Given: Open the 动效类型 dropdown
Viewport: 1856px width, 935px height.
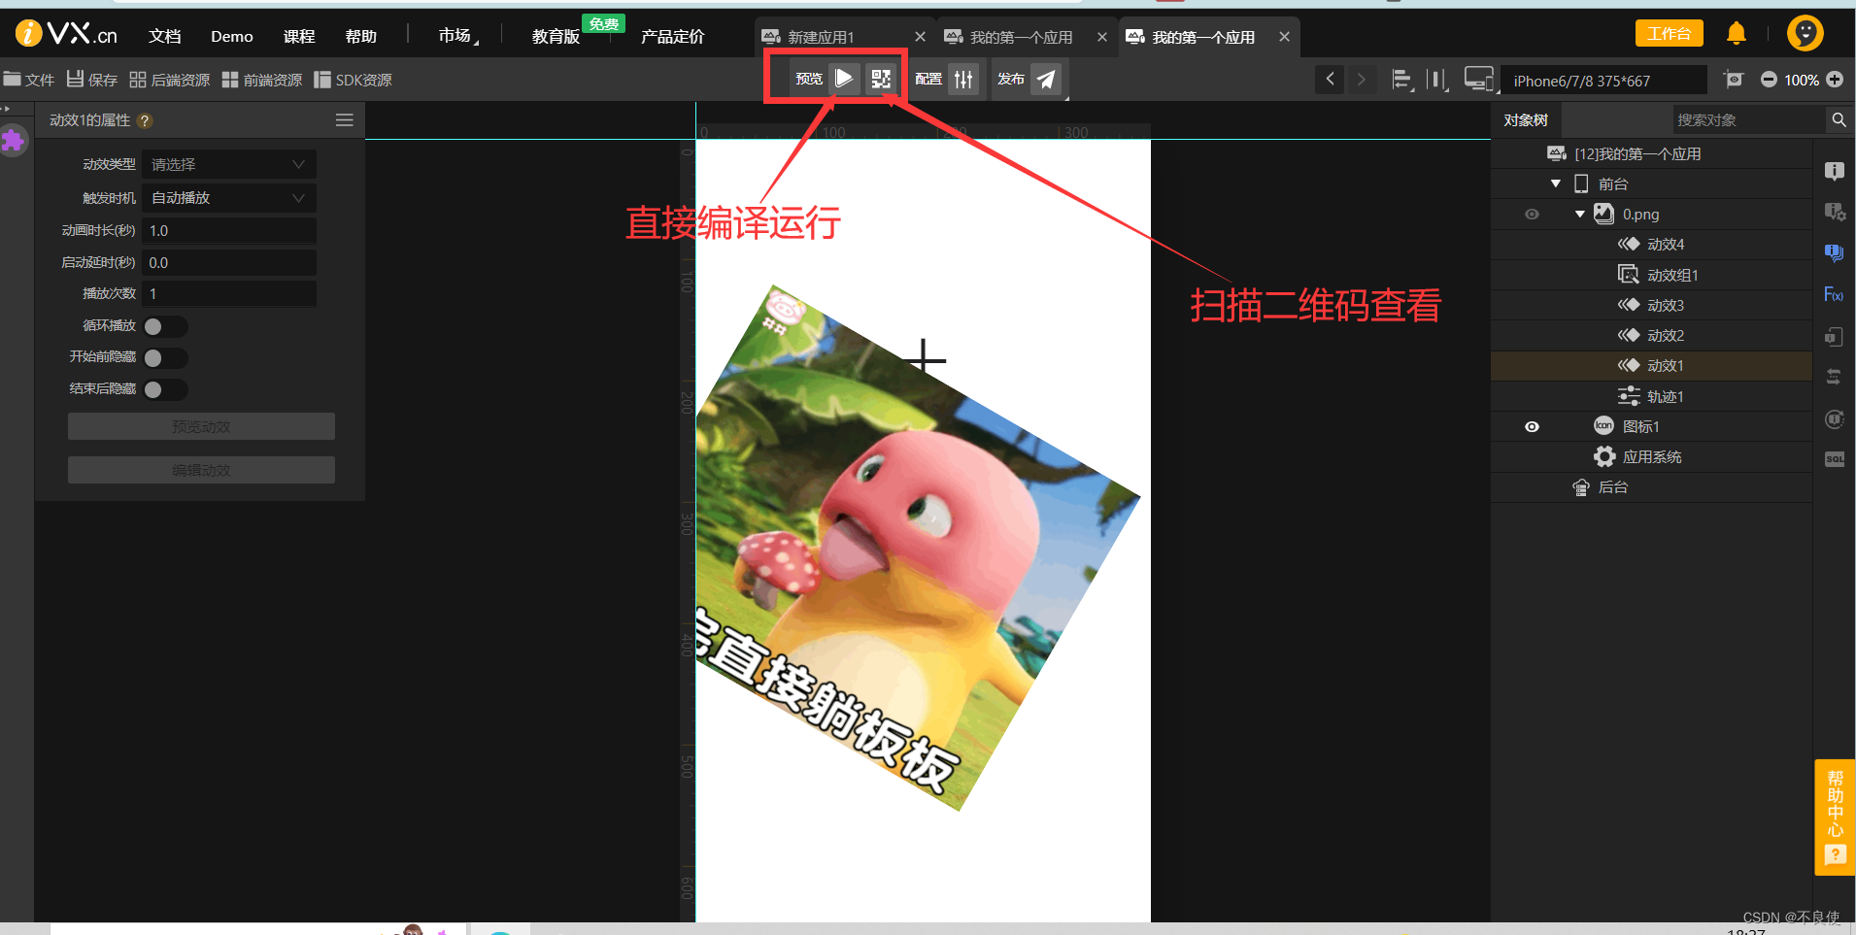Looking at the screenshot, I should [x=229, y=164].
